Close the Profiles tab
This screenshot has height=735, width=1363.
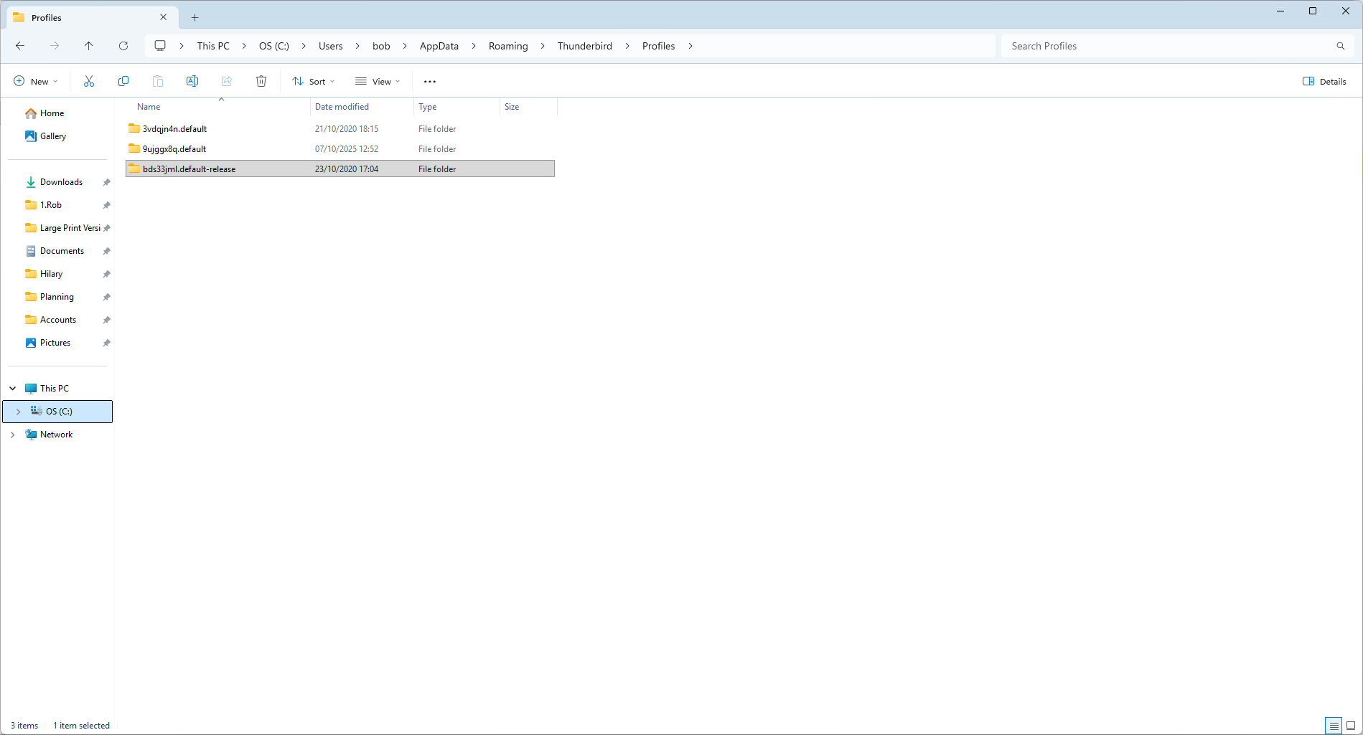click(x=164, y=17)
